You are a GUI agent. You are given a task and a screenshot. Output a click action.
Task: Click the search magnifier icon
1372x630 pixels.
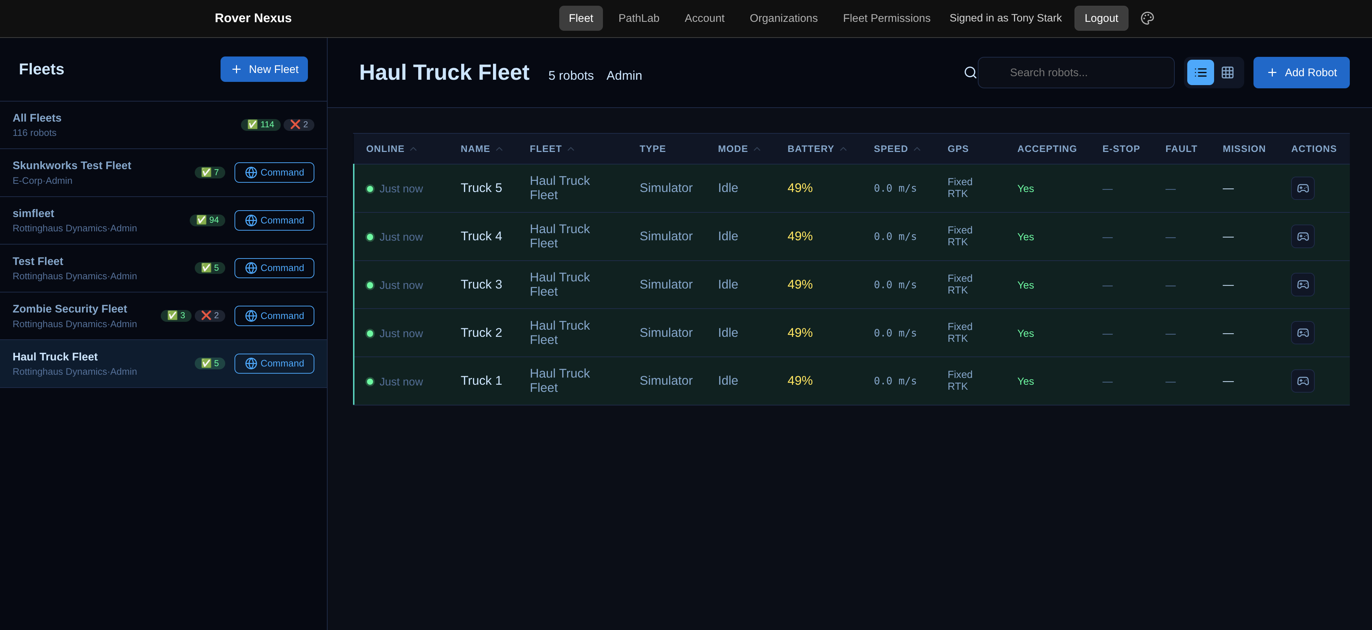[970, 72]
